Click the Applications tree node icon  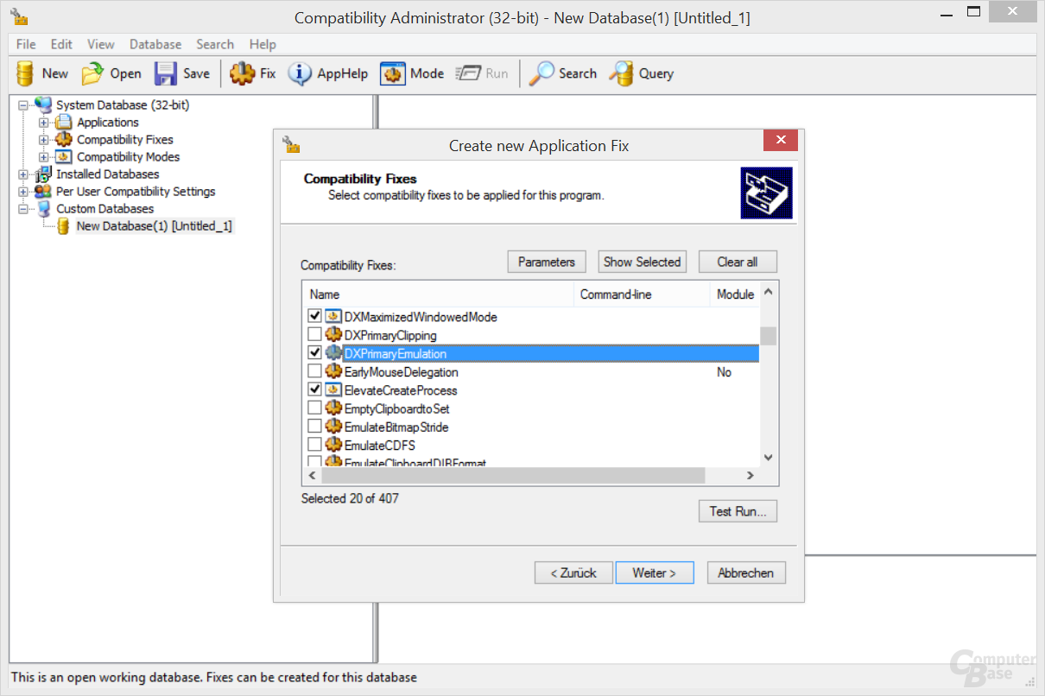click(x=63, y=123)
